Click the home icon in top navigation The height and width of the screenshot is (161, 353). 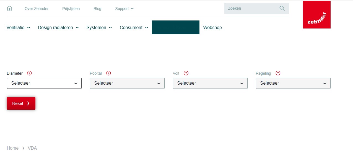pyautogui.click(x=9, y=9)
